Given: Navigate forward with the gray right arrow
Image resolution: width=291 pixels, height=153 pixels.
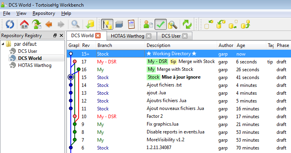Looking at the screenshot, I should click(x=61, y=24).
